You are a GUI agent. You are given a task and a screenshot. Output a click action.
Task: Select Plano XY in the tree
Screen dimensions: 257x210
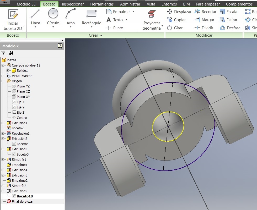click(21, 97)
